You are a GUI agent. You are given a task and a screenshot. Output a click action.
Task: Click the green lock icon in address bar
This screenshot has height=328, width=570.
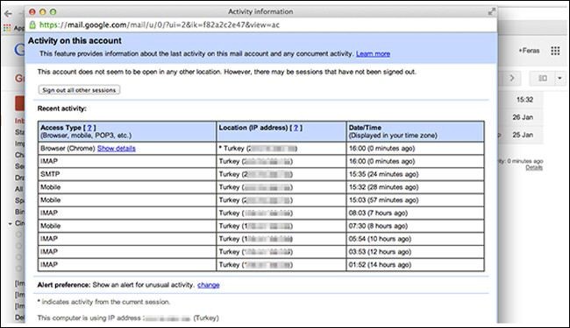(x=32, y=24)
